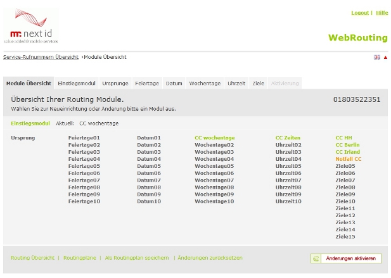
Task: Switch to the Ziele tab
Action: pyautogui.click(x=258, y=83)
